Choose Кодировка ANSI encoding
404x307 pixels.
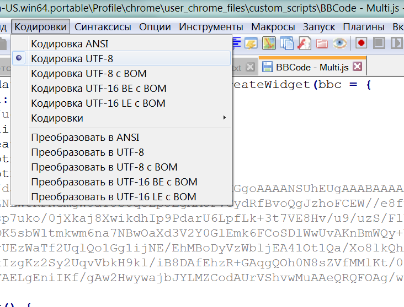[x=70, y=43]
